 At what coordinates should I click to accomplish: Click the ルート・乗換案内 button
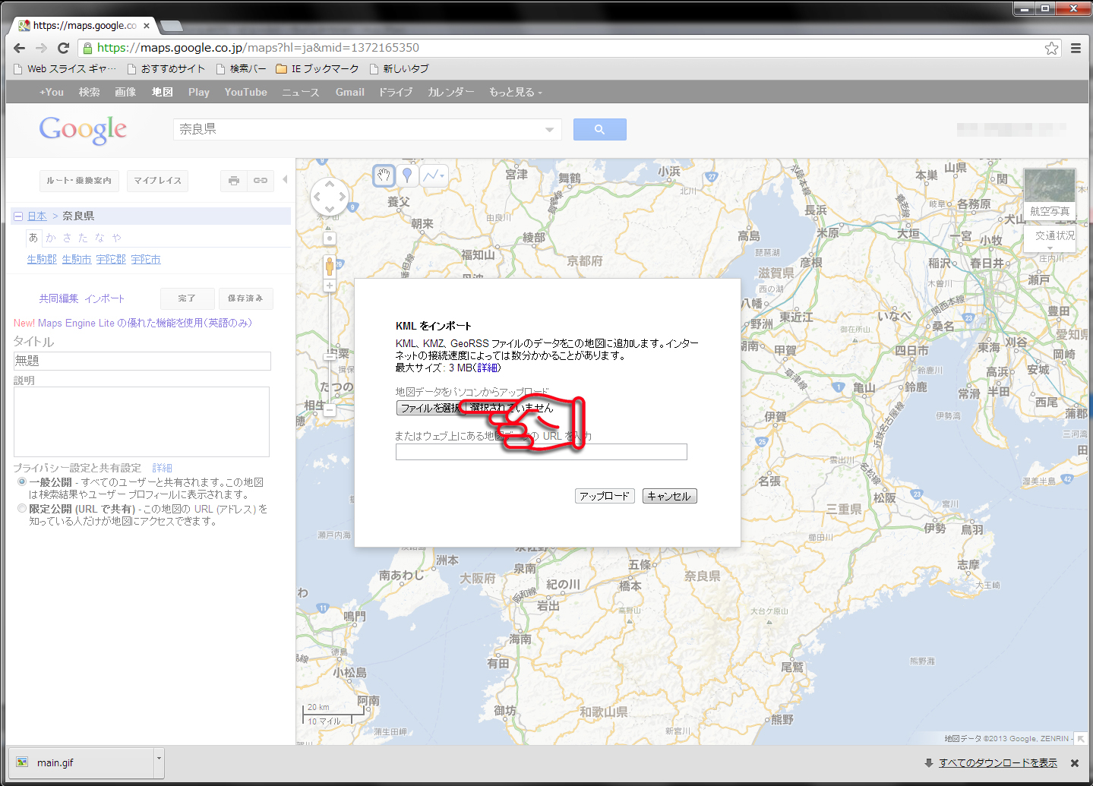[79, 181]
